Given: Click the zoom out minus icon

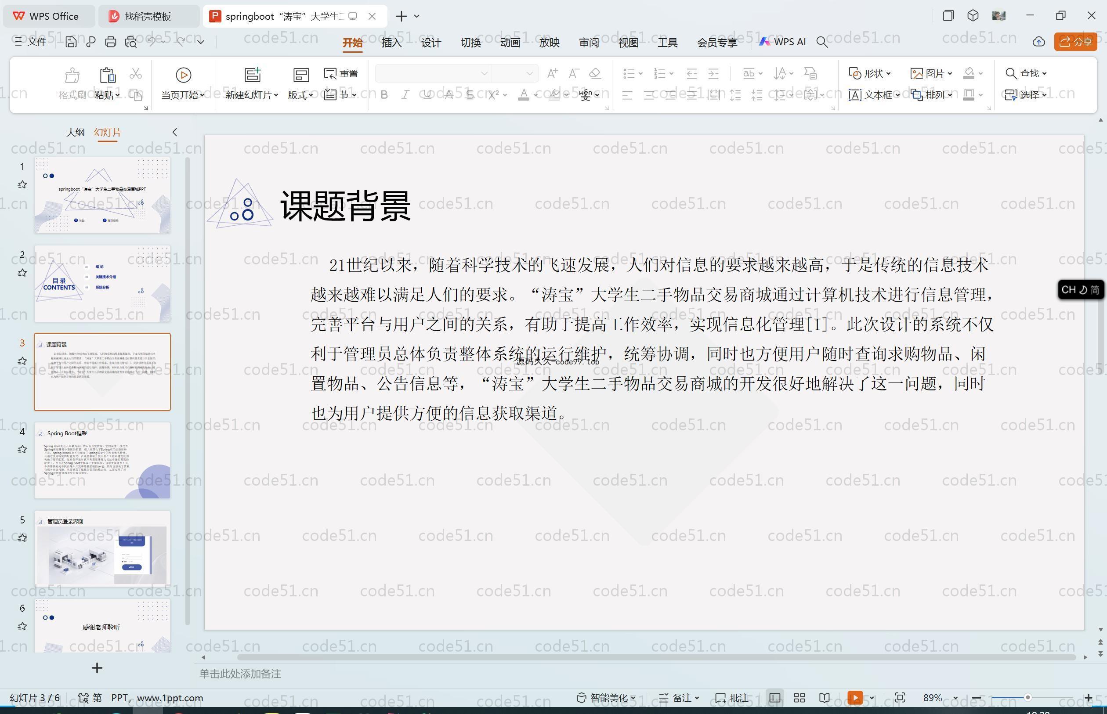Looking at the screenshot, I should click(x=976, y=698).
